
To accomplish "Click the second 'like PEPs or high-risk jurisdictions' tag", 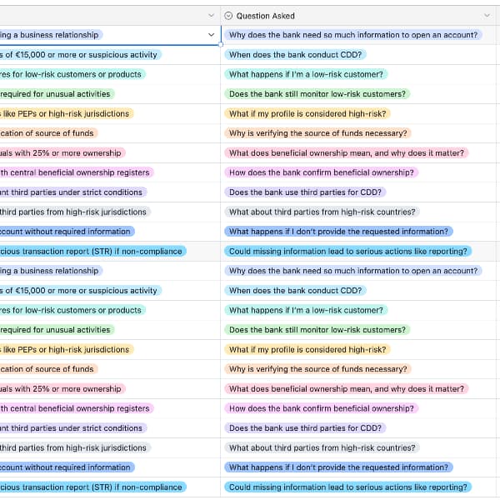I will pos(67,349).
